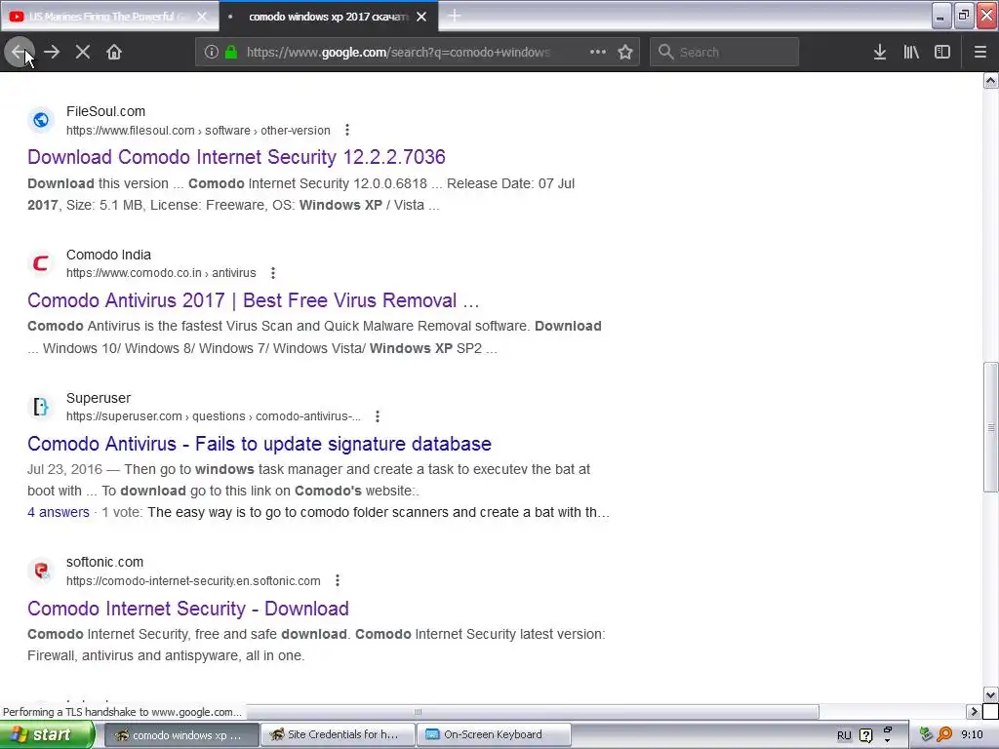This screenshot has width=999, height=749.
Task: Click the filesoul.com URL breadcrumb
Action: point(198,131)
